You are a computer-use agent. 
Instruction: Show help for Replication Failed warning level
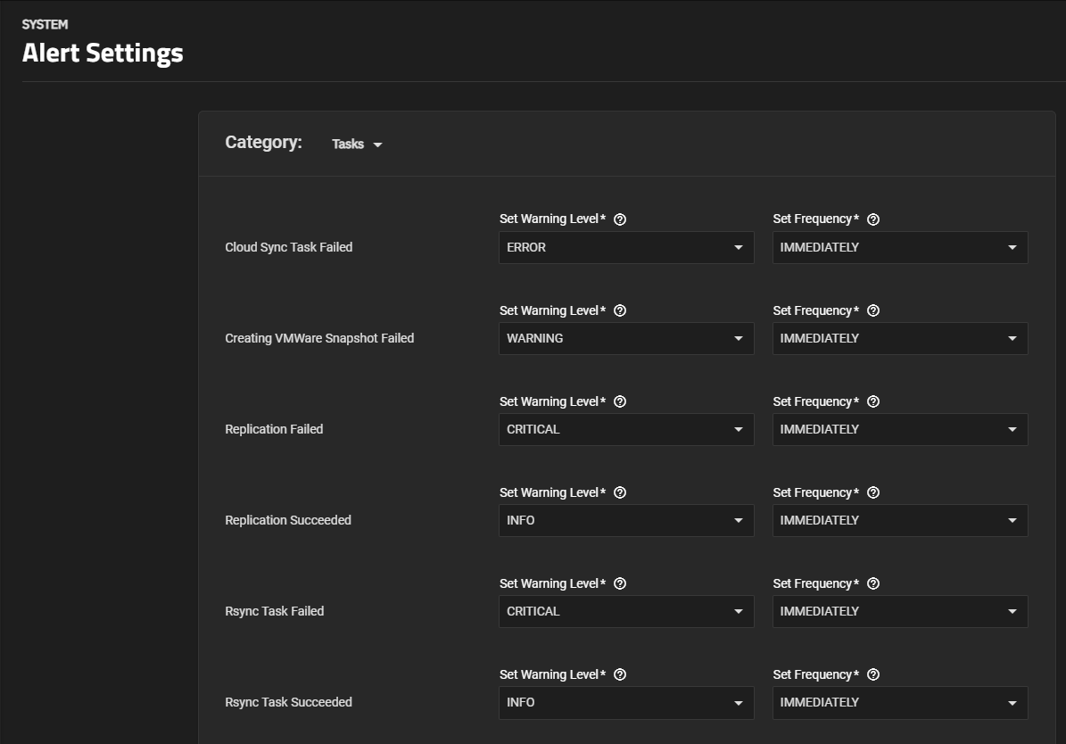(x=620, y=401)
